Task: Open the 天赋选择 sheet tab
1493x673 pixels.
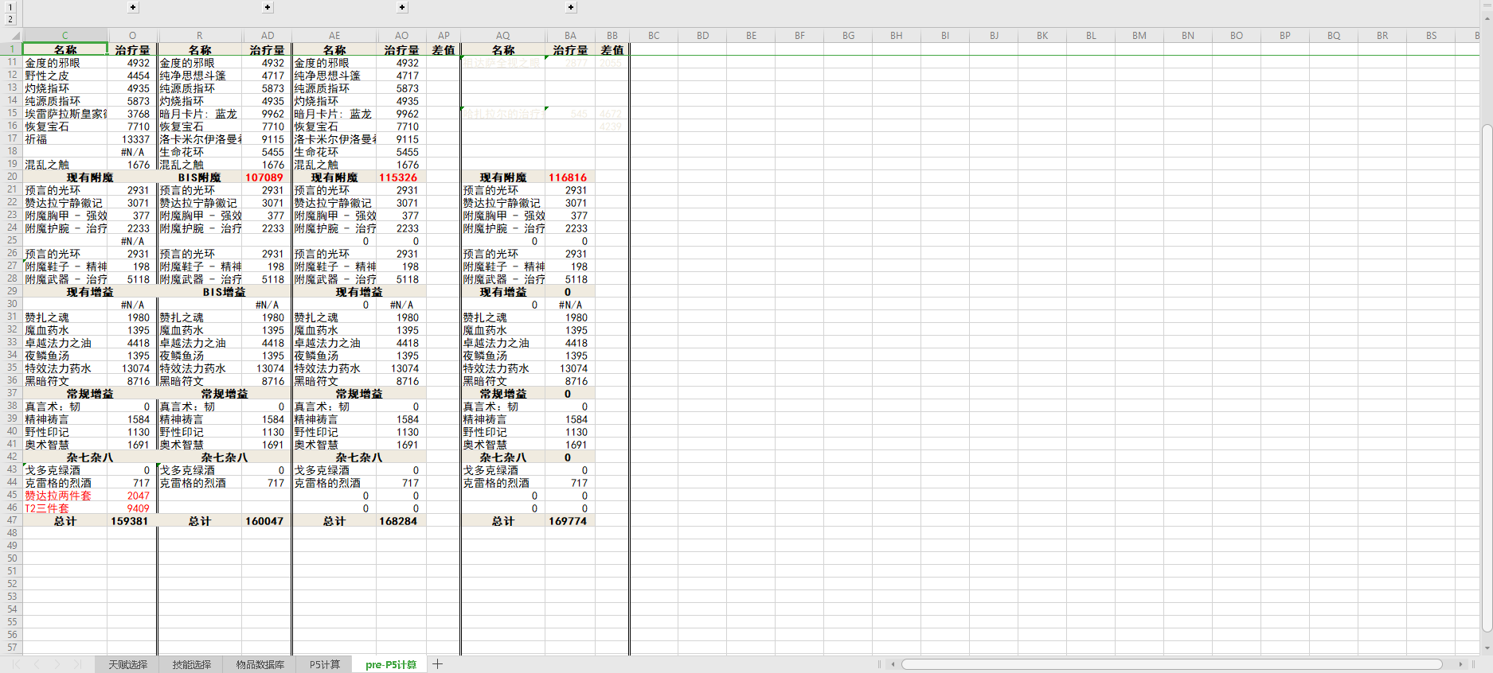Action: (127, 664)
